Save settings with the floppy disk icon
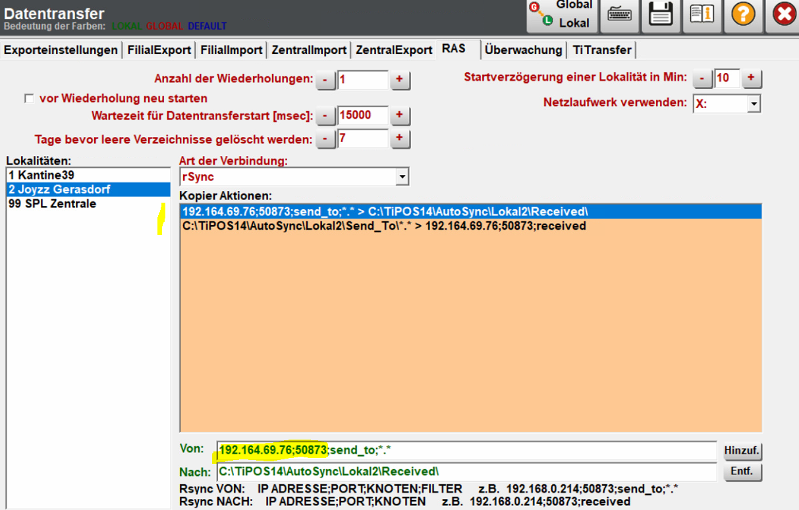The height and width of the screenshot is (510, 799). pos(661,14)
